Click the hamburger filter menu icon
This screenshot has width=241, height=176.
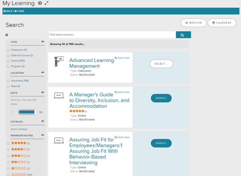7,35
